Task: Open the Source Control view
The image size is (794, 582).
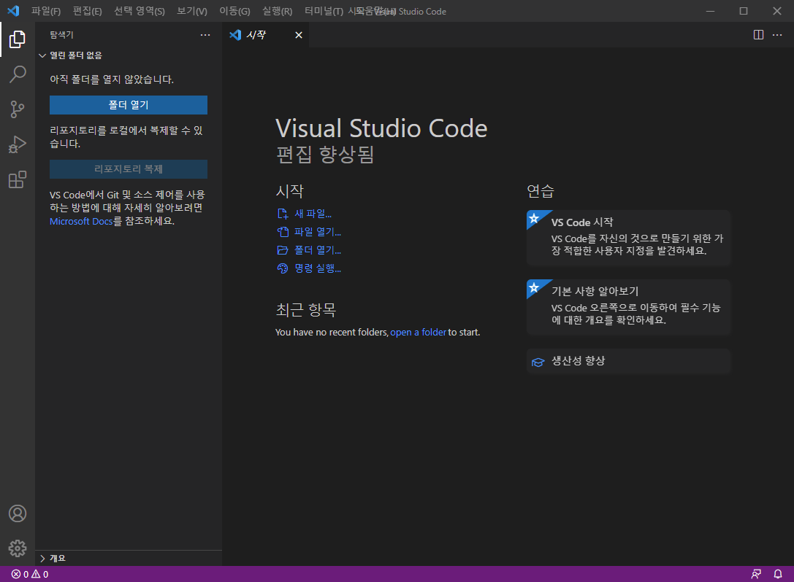Action: point(18,109)
